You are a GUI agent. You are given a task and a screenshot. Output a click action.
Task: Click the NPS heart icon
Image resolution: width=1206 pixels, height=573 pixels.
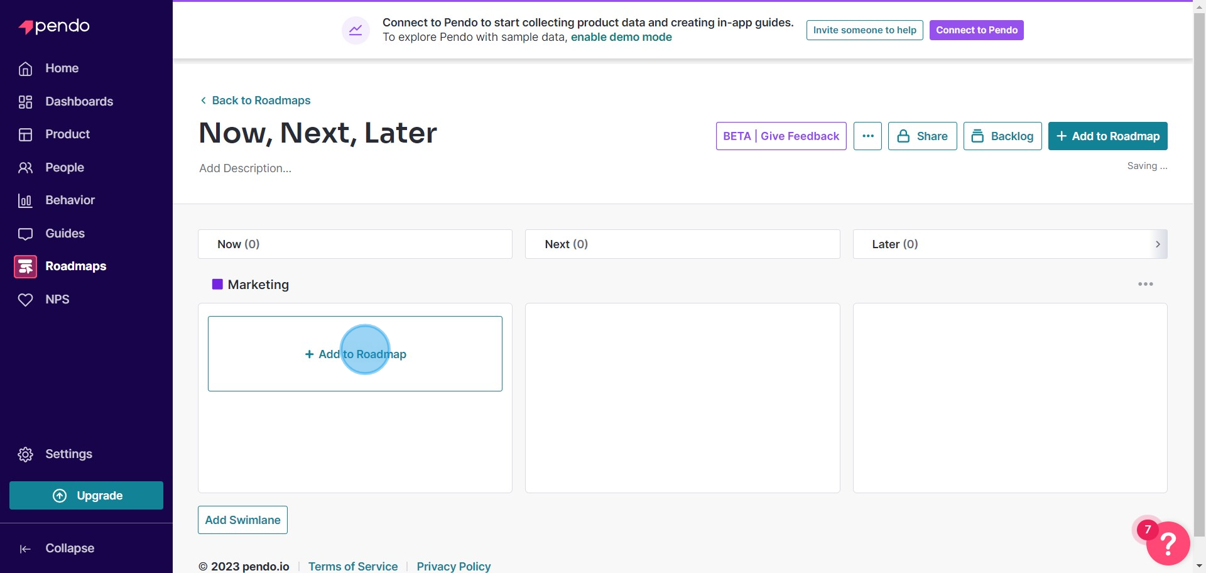25,300
